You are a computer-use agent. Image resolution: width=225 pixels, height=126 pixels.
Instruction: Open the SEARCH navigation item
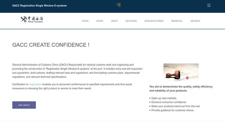tap(195, 21)
